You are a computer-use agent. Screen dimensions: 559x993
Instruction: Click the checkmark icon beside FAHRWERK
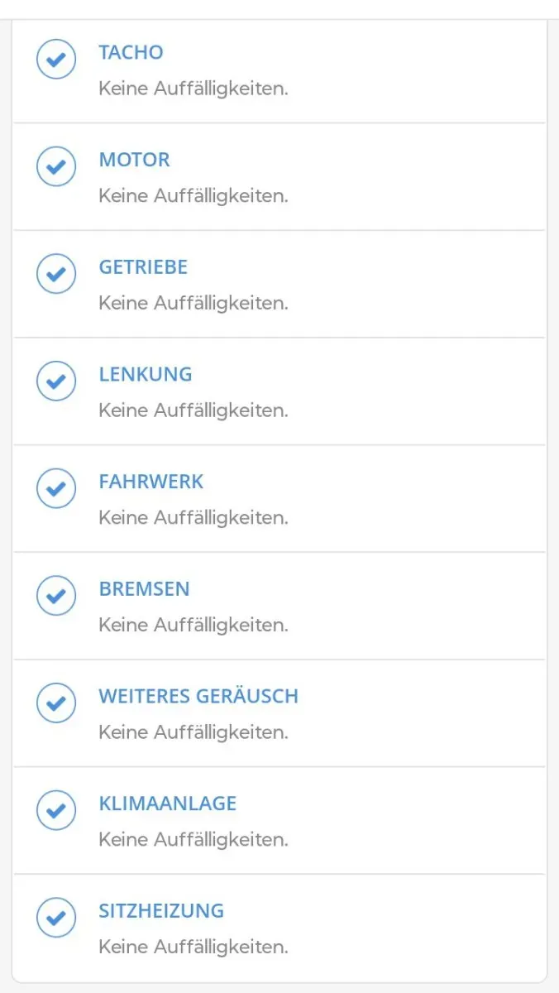click(56, 489)
